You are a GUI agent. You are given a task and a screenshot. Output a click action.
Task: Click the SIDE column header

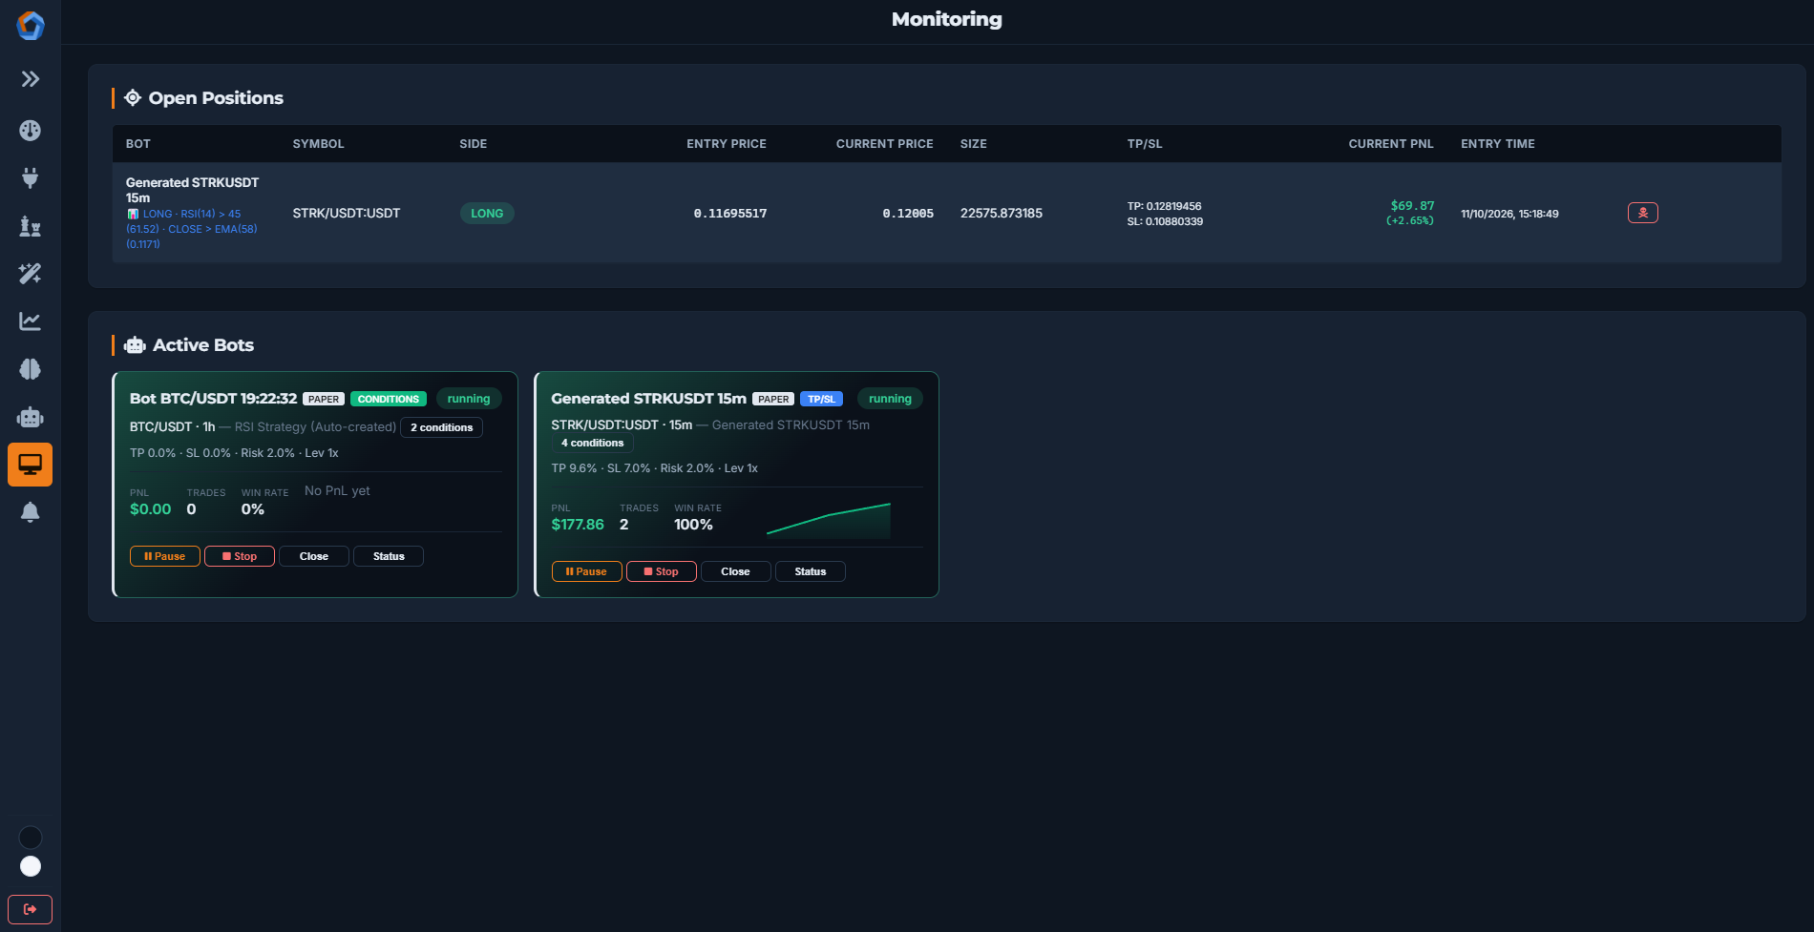coord(474,144)
